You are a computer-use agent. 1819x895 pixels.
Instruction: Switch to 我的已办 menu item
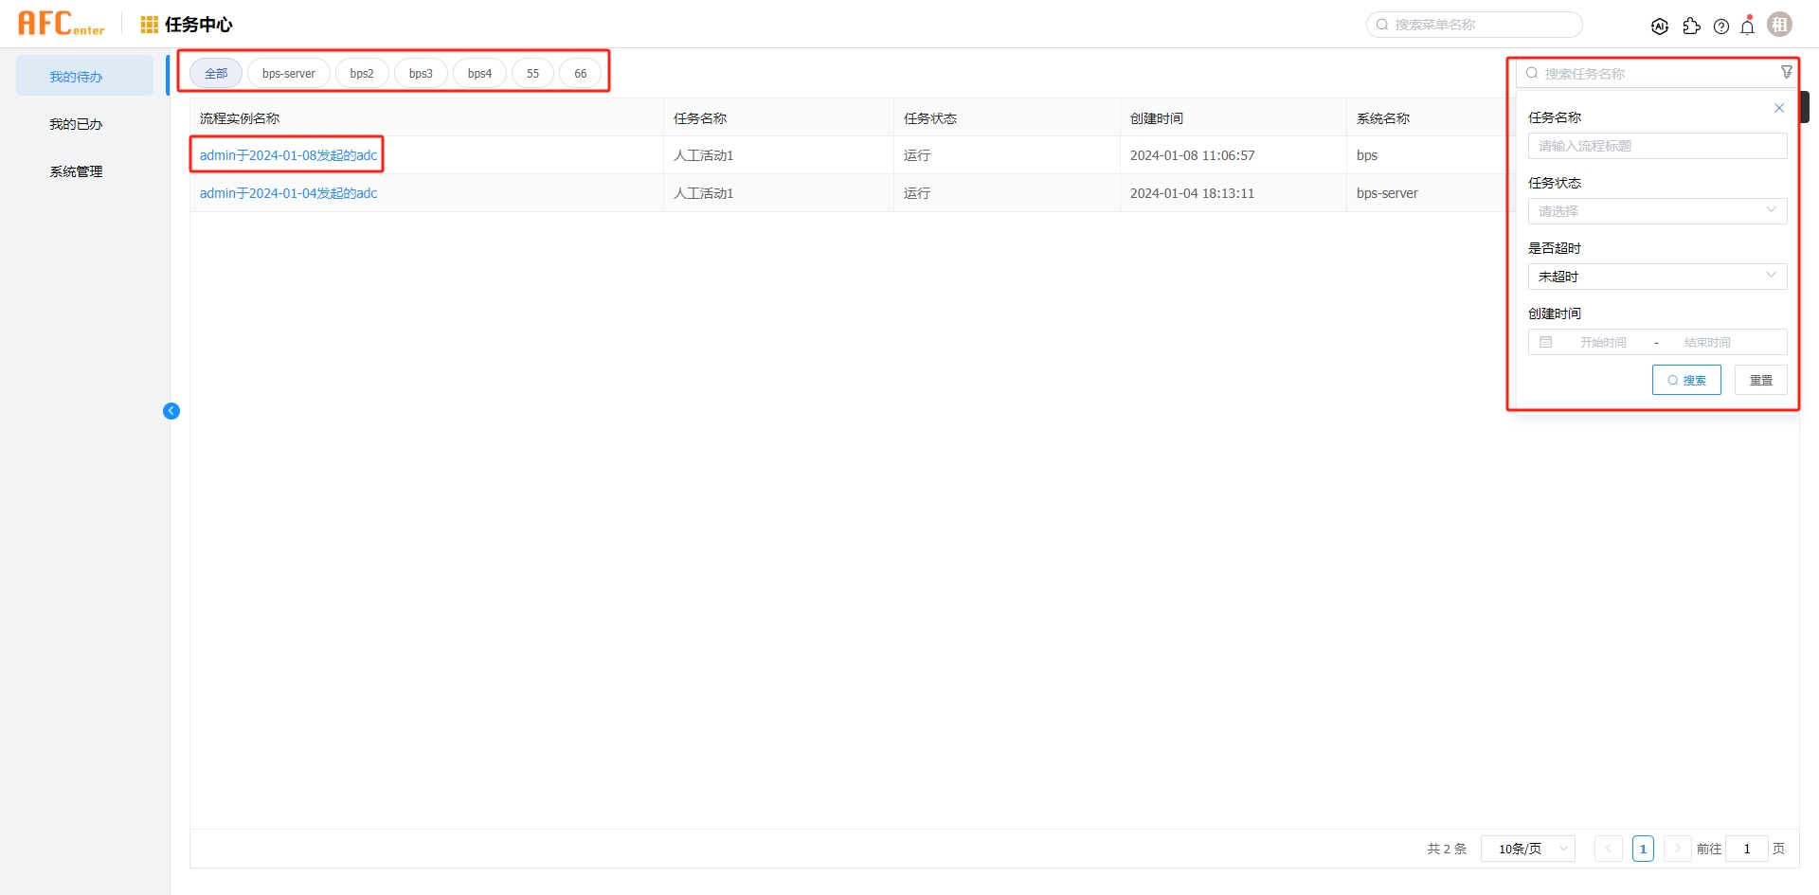(x=75, y=123)
